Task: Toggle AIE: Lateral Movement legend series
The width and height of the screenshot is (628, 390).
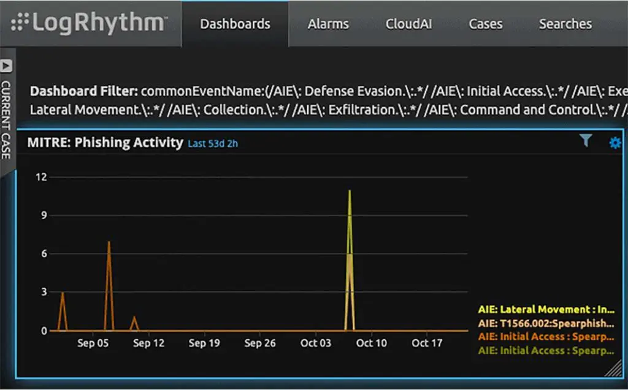Action: [546, 310]
